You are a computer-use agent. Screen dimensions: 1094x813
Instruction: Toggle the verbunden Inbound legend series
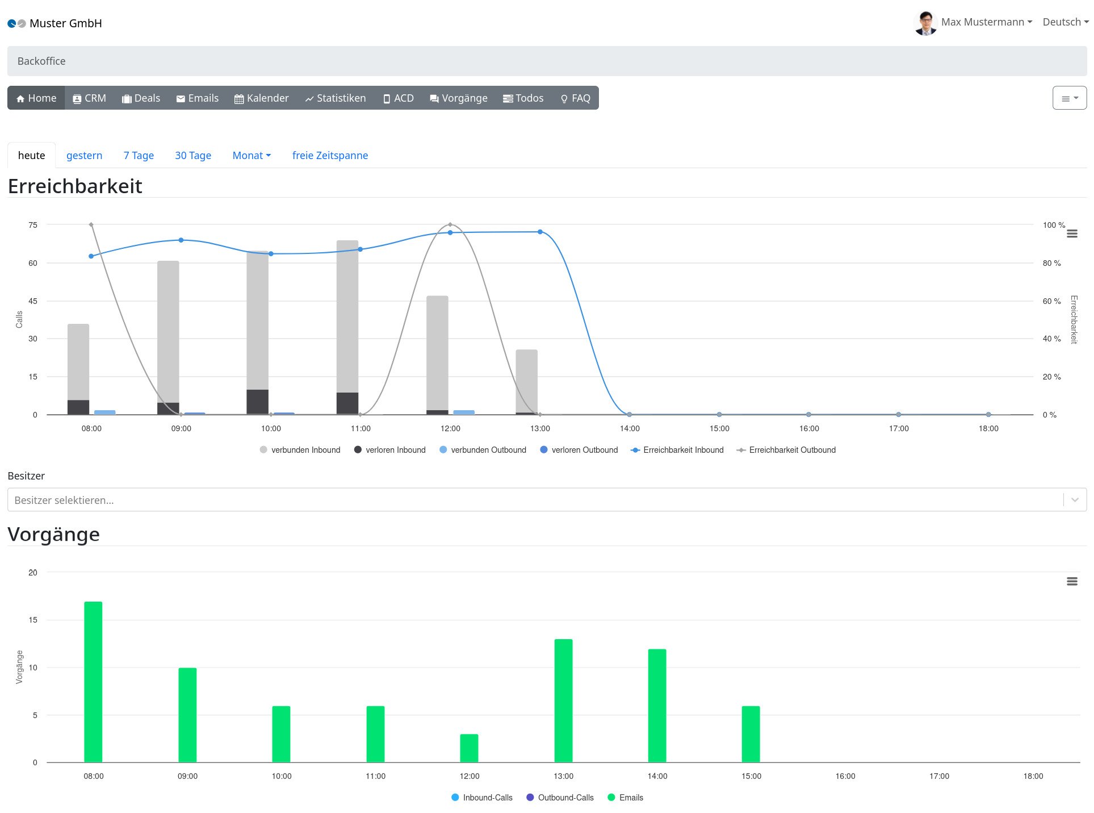(x=300, y=450)
